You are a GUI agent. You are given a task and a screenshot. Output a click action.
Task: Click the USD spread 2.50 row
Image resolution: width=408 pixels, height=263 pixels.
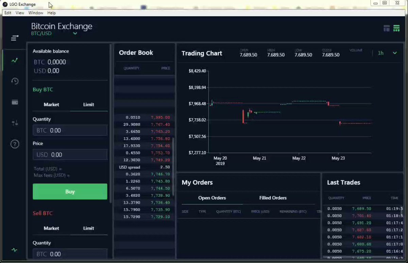[x=144, y=167]
